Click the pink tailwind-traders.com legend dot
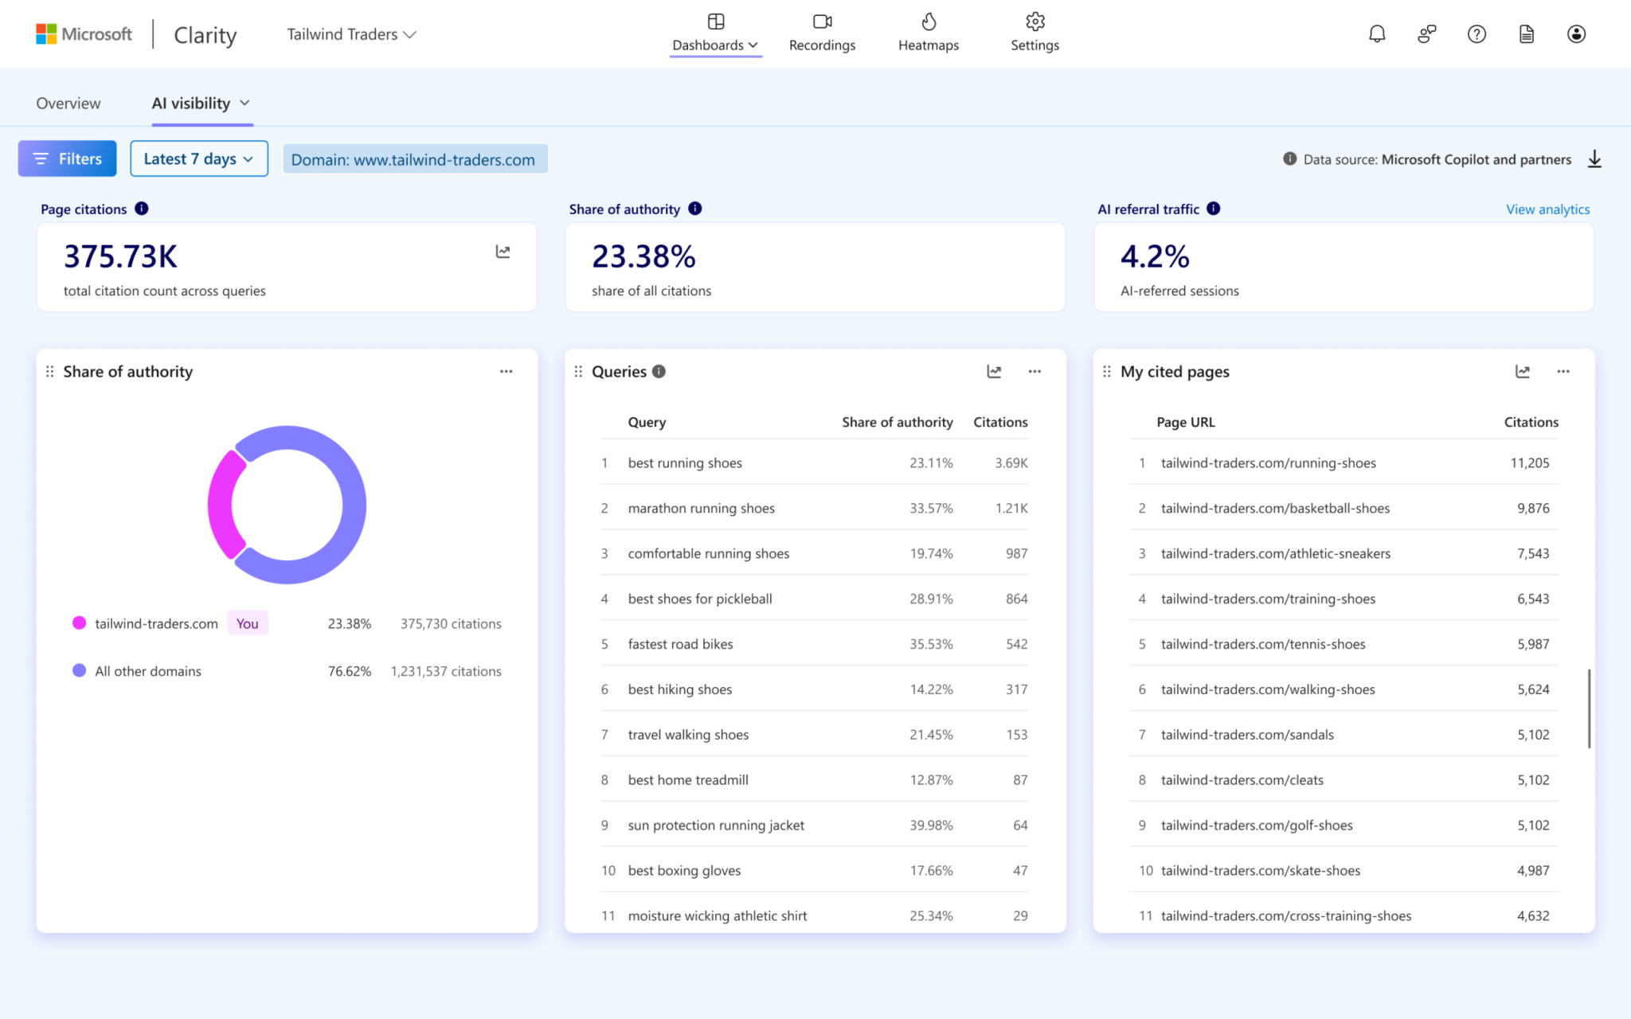This screenshot has width=1631, height=1019. pos(79,623)
